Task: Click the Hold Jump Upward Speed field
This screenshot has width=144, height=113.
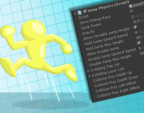Action: (139, 32)
